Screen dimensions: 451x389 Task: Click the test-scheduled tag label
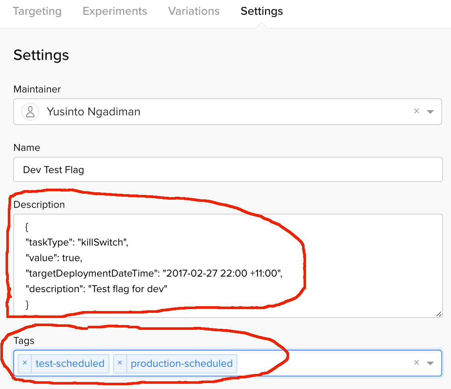pos(69,363)
